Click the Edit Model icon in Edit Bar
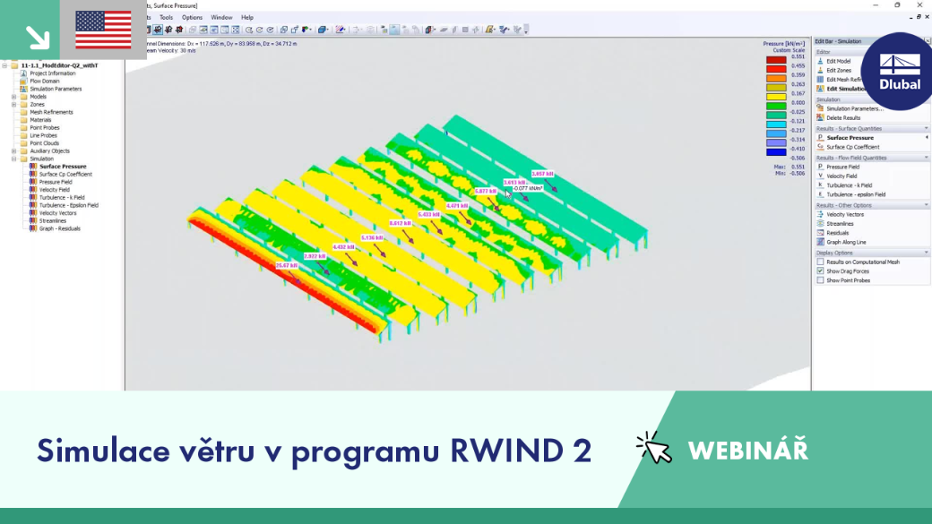The image size is (932, 524). [x=820, y=61]
